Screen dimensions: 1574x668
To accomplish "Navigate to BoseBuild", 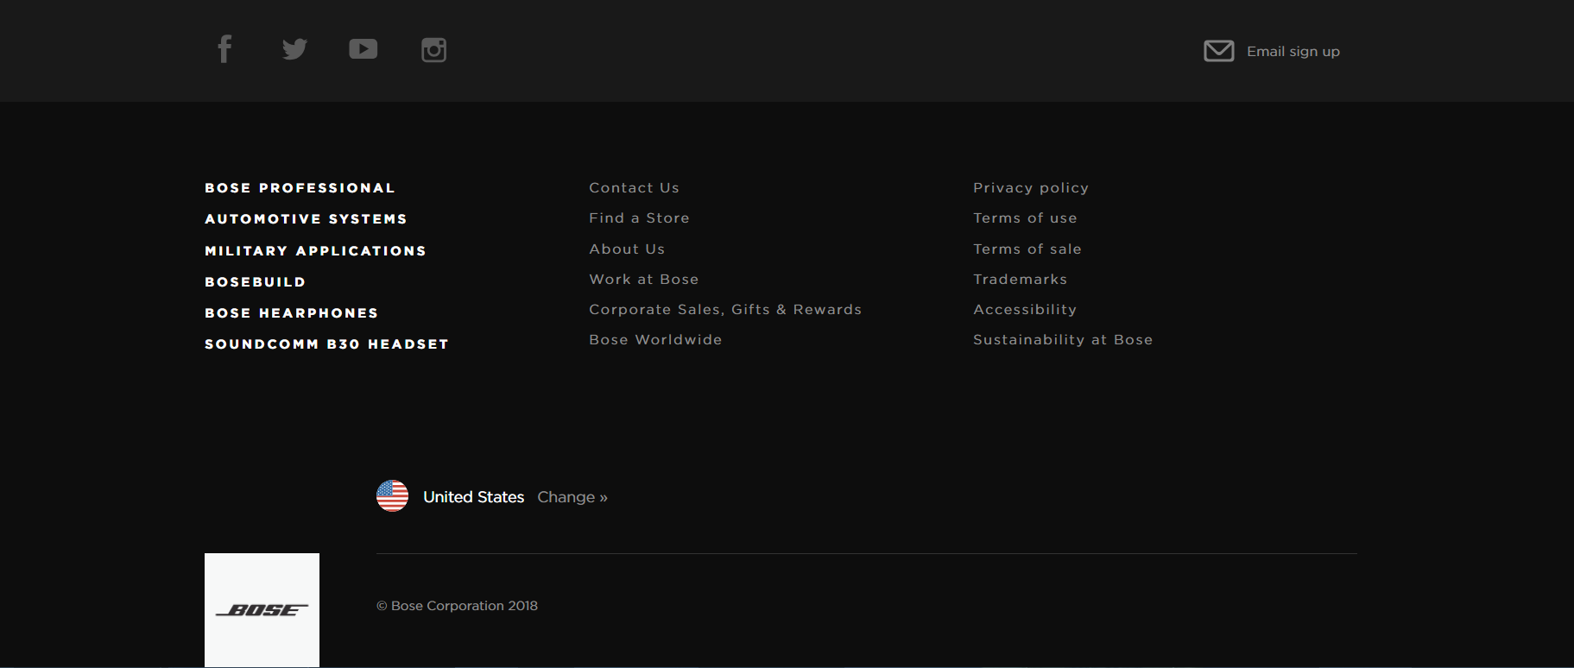I will [255, 282].
